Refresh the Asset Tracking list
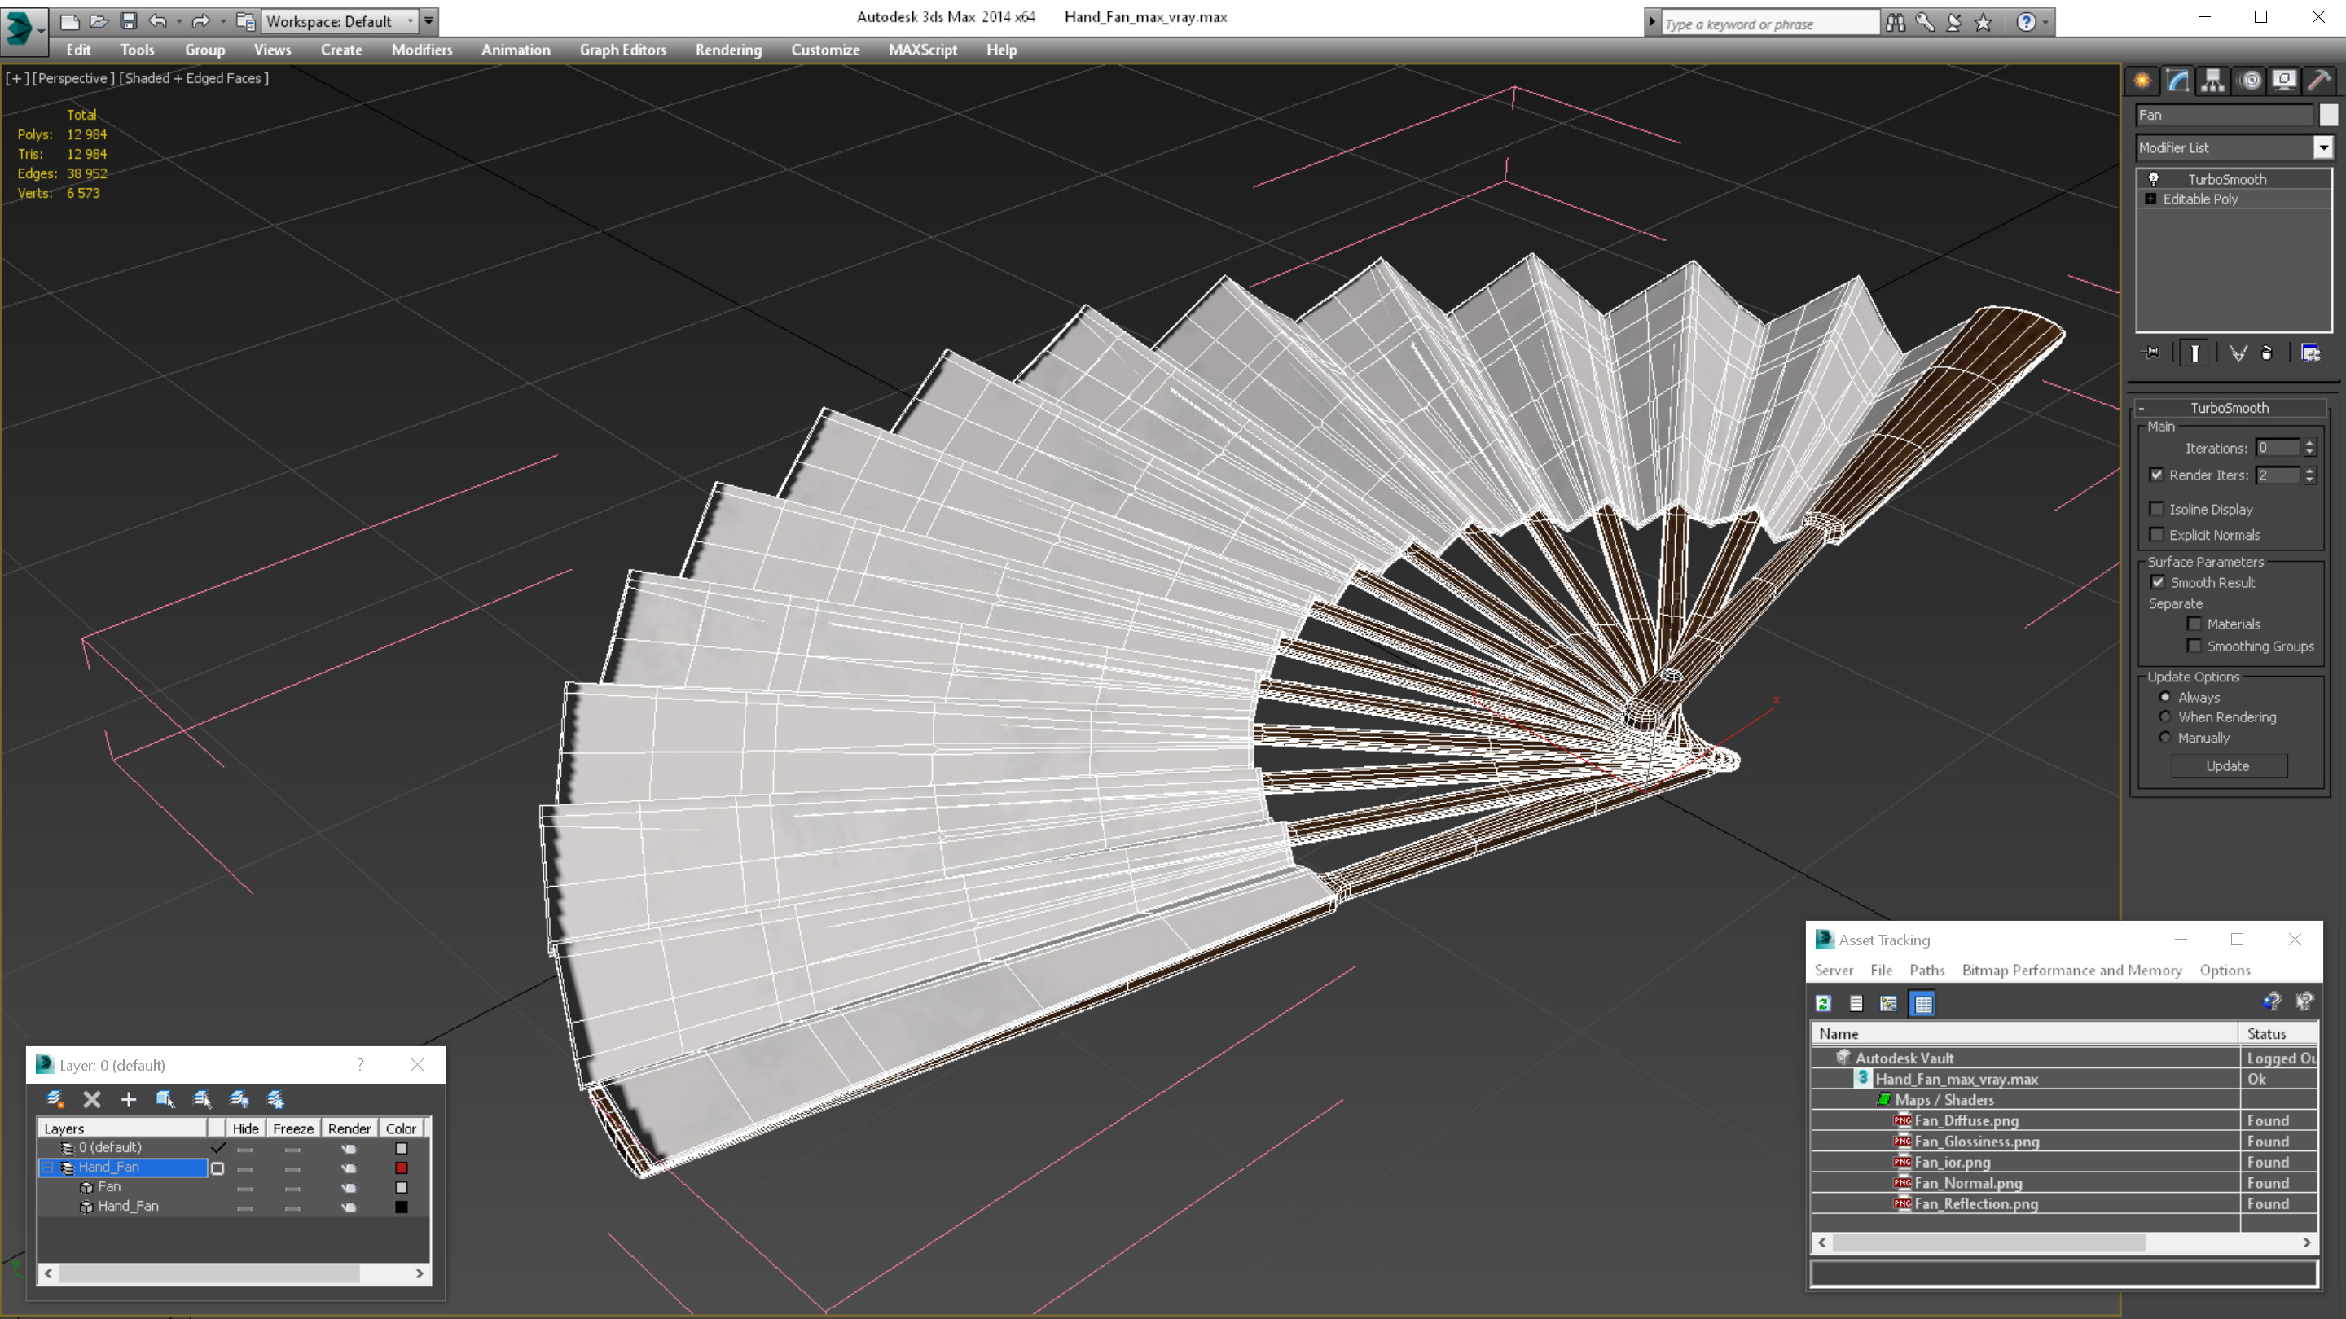2346x1319 pixels. (x=1823, y=1003)
